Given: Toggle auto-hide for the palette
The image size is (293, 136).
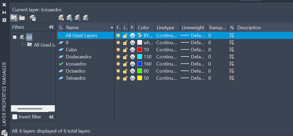Looking at the screenshot, I should tap(4, 12).
